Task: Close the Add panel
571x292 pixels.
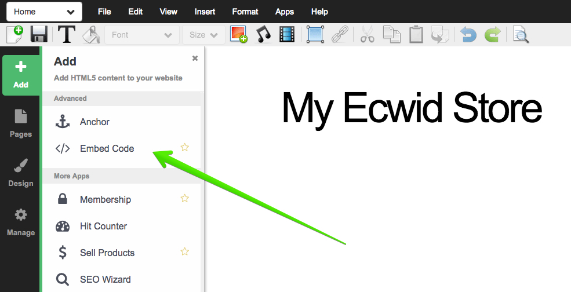Action: coord(195,59)
